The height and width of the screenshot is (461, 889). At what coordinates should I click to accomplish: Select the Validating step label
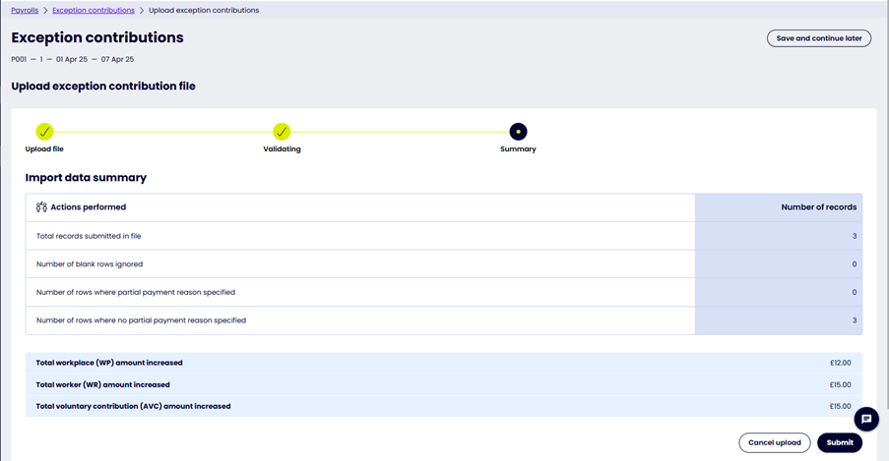[282, 149]
